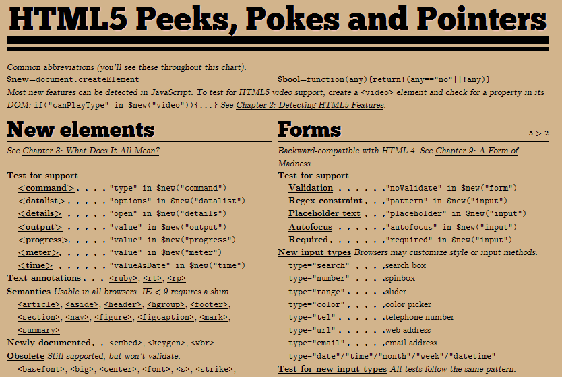Viewport: 562px width, 377px height.
Task: Open the Placeholder text link
Action: click(x=324, y=213)
